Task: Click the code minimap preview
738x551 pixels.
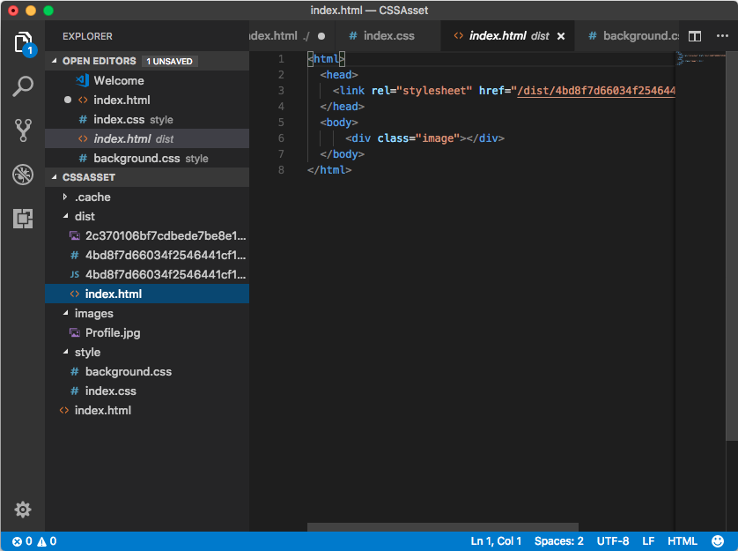Action: (700, 58)
